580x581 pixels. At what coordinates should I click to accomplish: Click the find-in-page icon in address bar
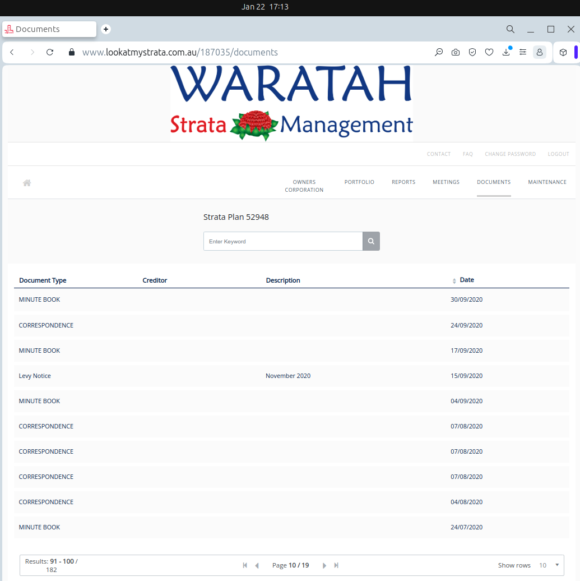(439, 52)
